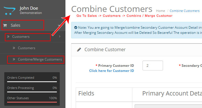Open 'Click here for Customer ID' link
Screen dimensions: 202x108
(112, 71)
